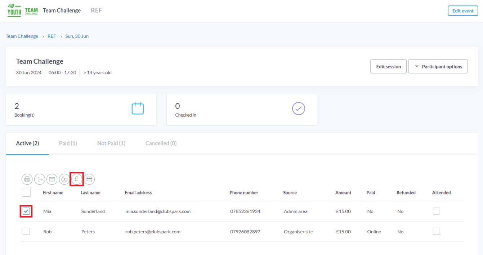Viewport: 483px width, 255px height.
Task: Click the refund circular-arrow pound icon
Action: tap(64, 179)
